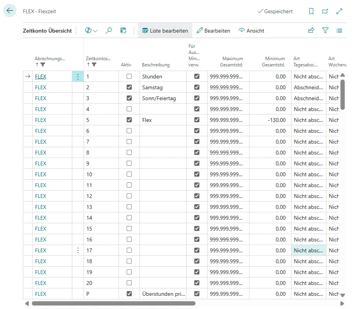Screen dimensions: 356x309
Task: Uncheck Aktiv checkbox in the Flex row
Action: (129, 120)
